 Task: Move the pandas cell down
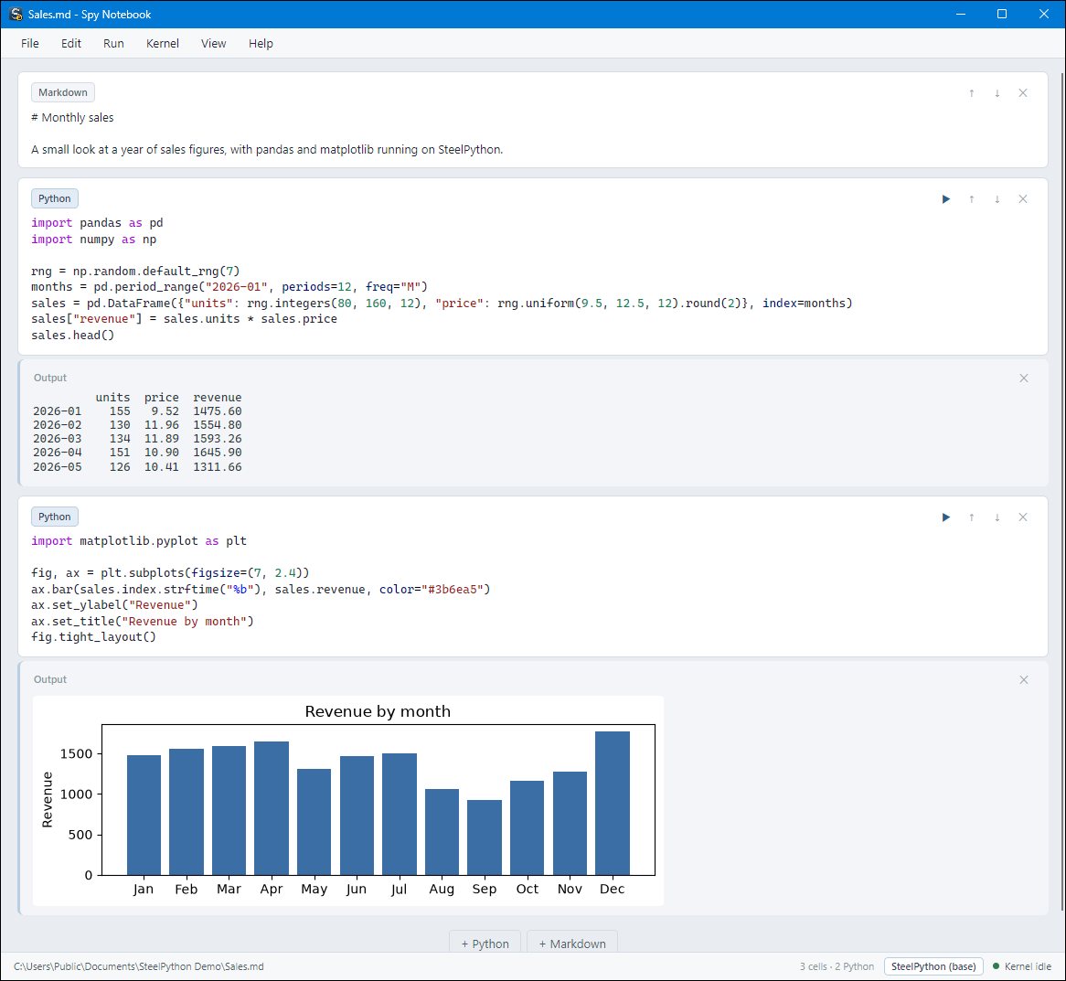(997, 199)
